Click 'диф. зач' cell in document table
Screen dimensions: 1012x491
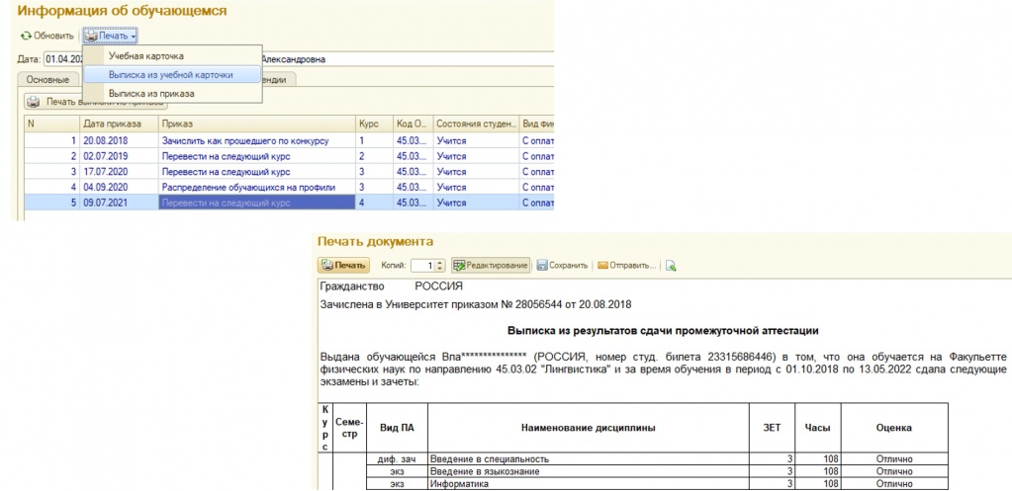click(397, 459)
